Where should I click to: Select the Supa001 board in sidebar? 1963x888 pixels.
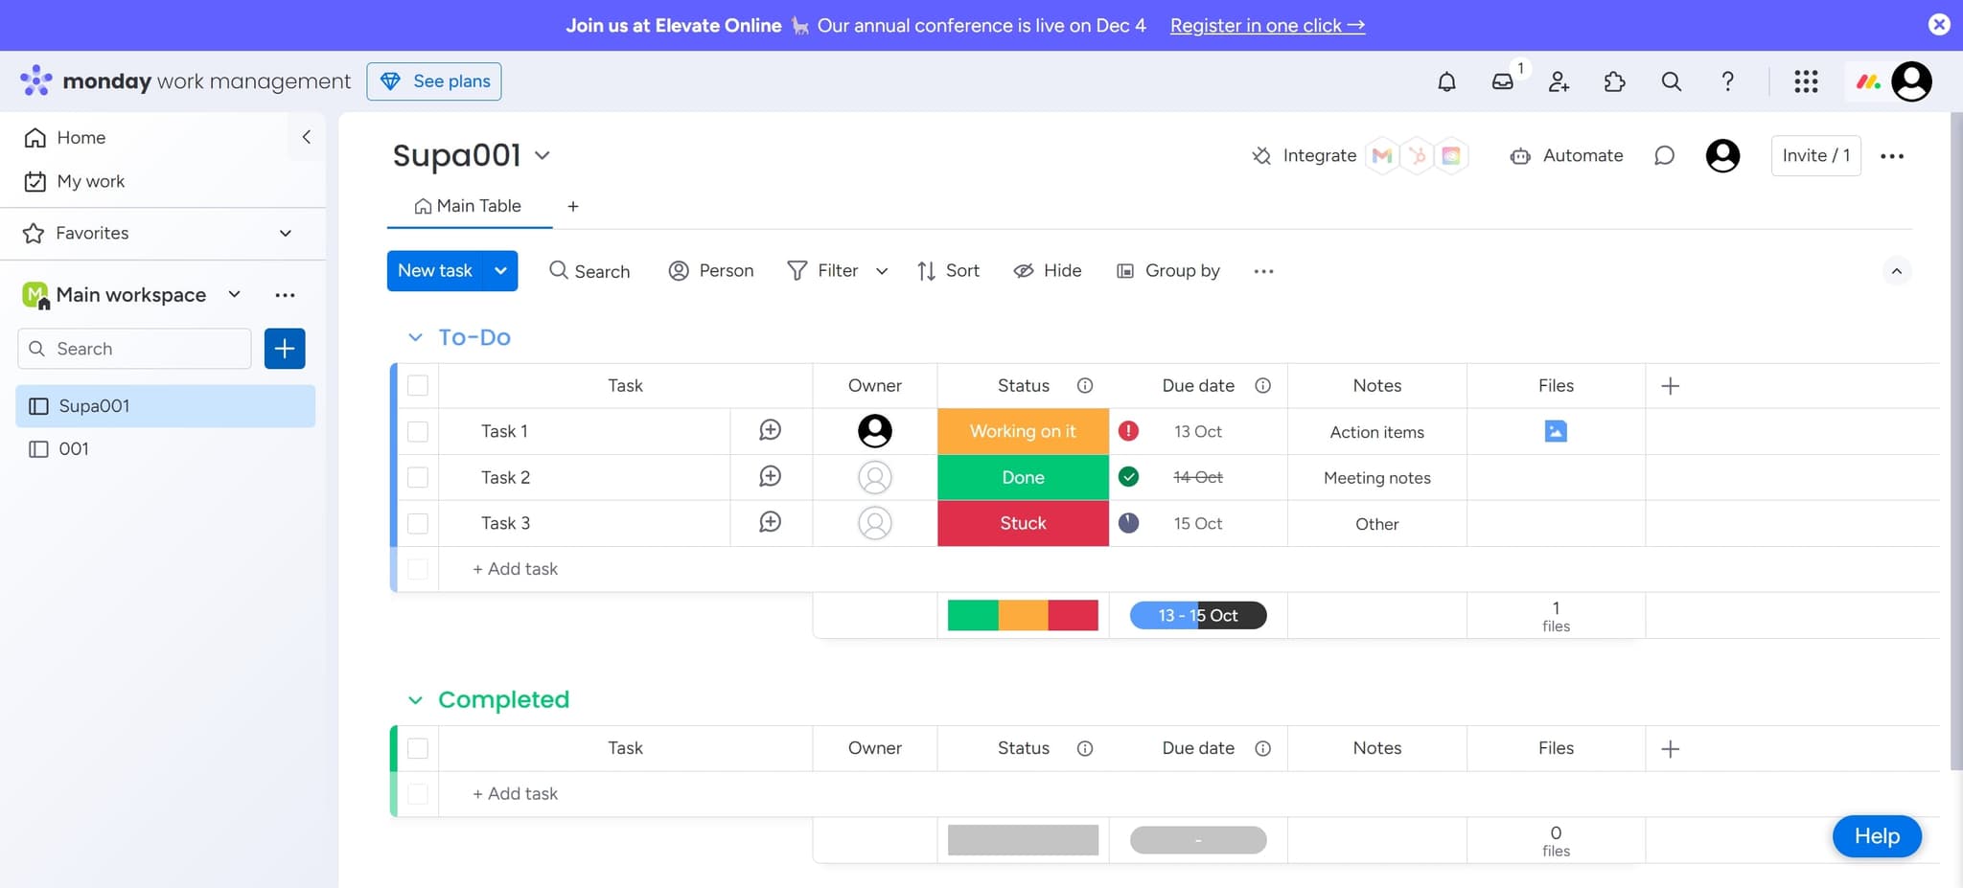coord(93,405)
